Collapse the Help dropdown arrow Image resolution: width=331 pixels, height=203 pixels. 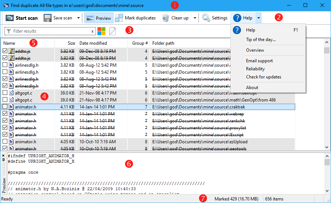(259, 18)
